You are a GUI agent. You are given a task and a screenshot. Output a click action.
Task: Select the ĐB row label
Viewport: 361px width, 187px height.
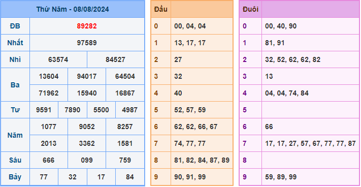pyautogui.click(x=15, y=26)
